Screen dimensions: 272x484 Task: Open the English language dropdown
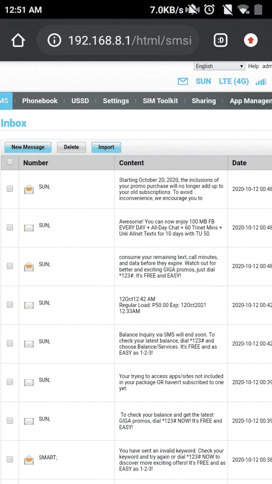pos(219,66)
